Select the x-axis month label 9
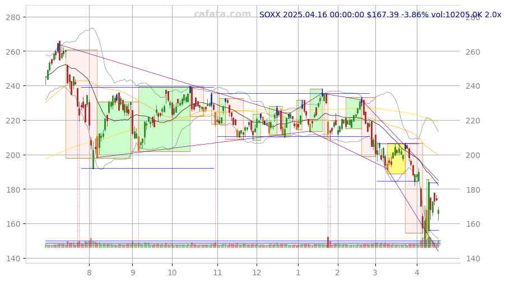 coord(133,273)
